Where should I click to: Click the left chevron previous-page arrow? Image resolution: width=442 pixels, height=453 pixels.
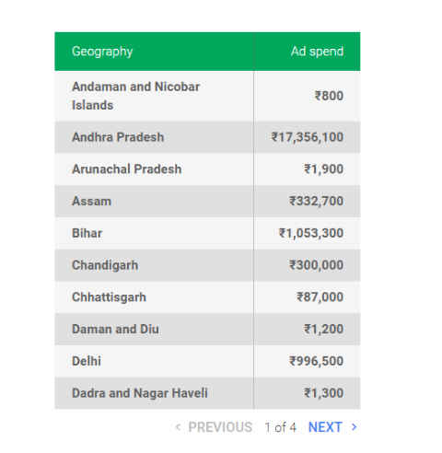point(178,427)
